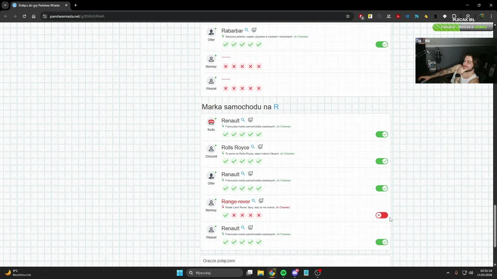The image size is (497, 279).
Task: Click search icon next to Kudu's Renault
Action: 243,120
